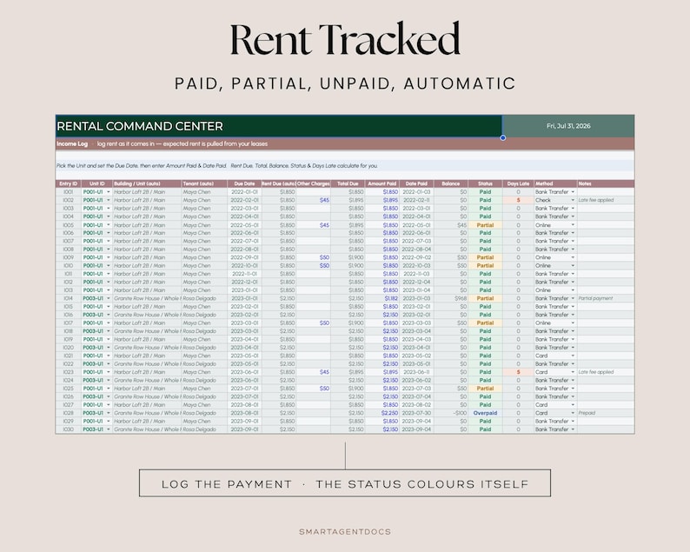690x552 pixels.
Task: Select Entry ID 1020 cell
Action: pos(68,348)
